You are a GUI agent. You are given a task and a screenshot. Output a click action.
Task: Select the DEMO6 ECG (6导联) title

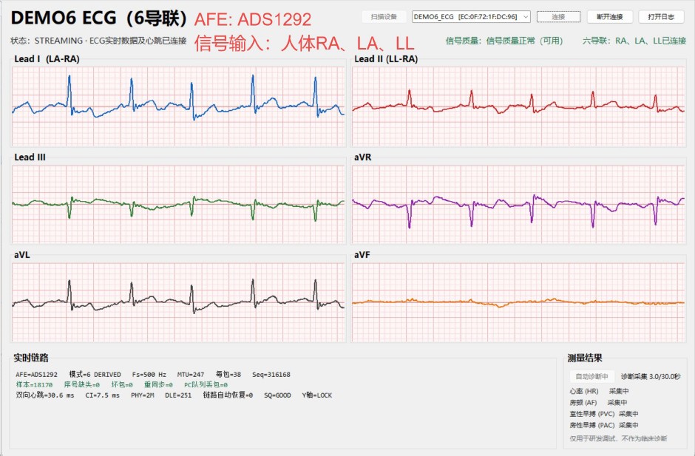pyautogui.click(x=99, y=18)
